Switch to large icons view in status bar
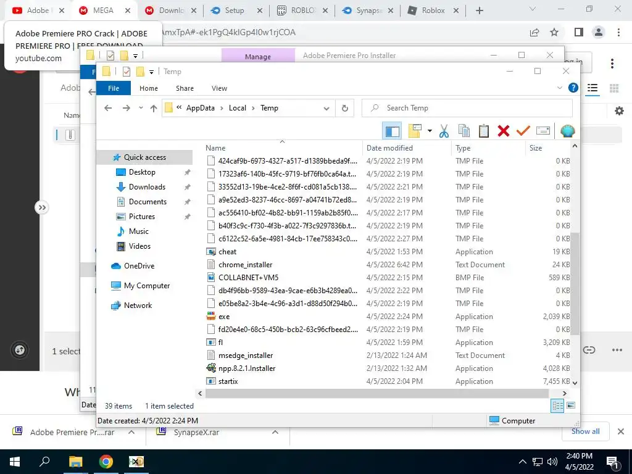Screen dimensions: 632x474 (x=571, y=405)
